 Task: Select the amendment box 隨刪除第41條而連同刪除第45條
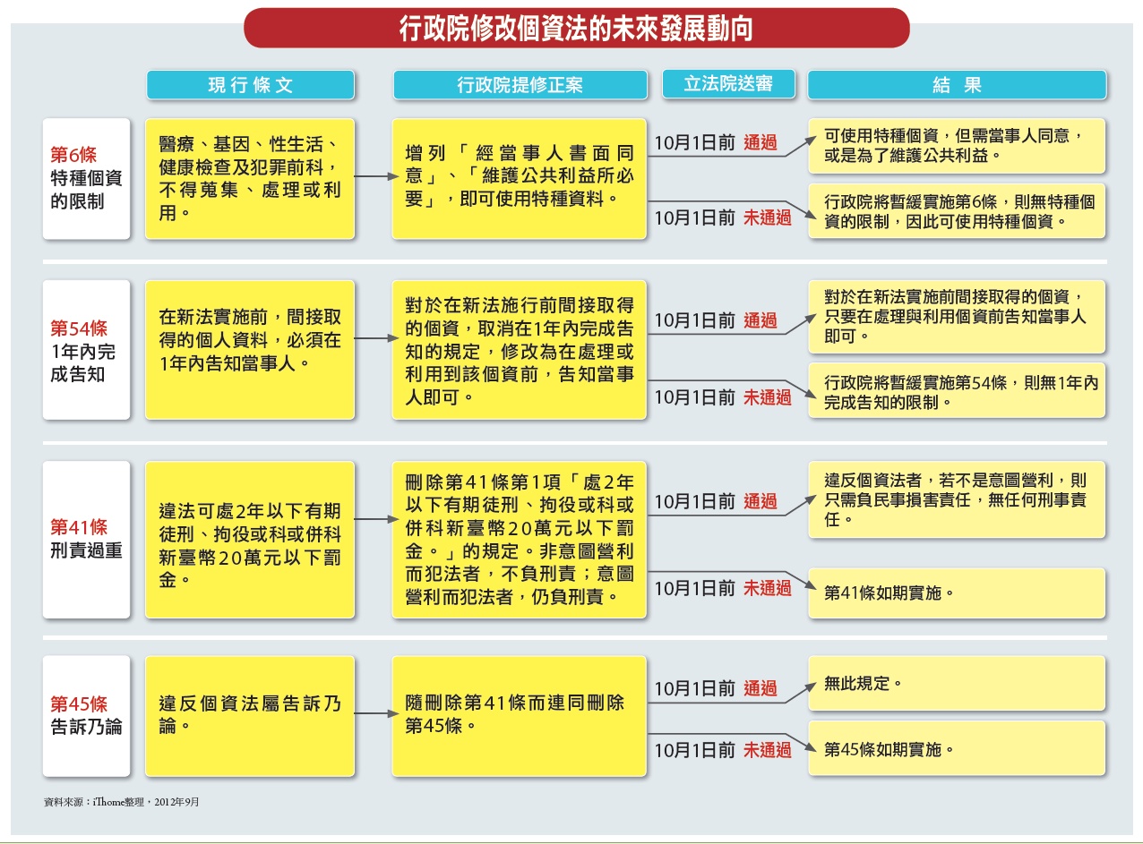(x=519, y=715)
